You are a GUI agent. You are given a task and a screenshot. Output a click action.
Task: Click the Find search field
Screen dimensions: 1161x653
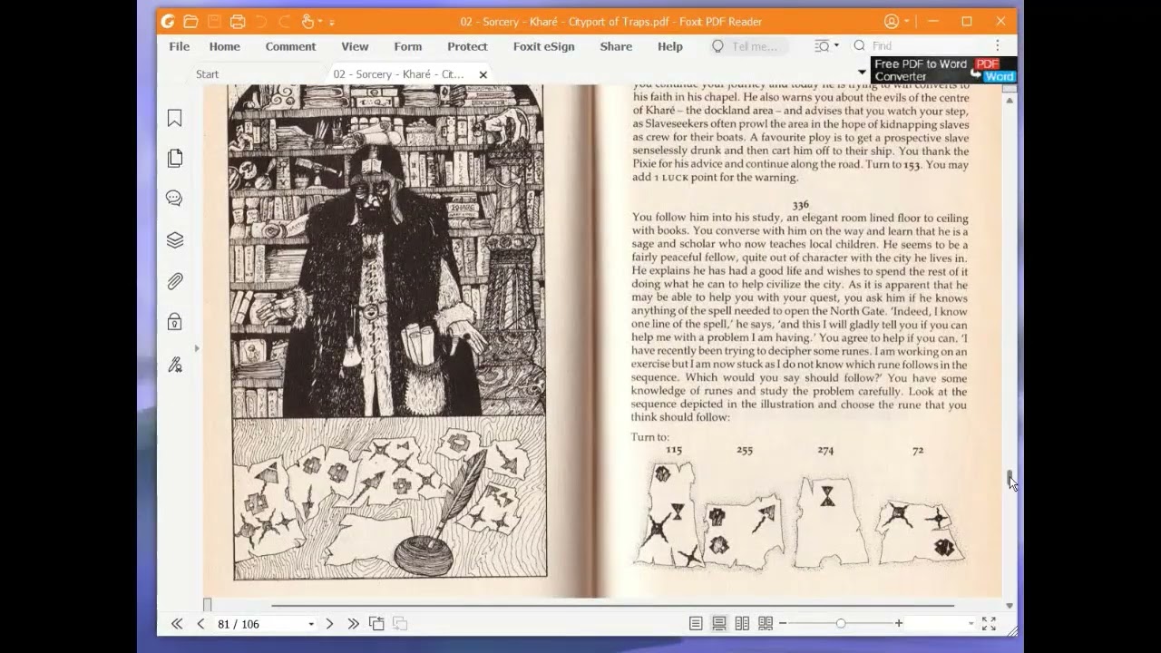click(918, 46)
